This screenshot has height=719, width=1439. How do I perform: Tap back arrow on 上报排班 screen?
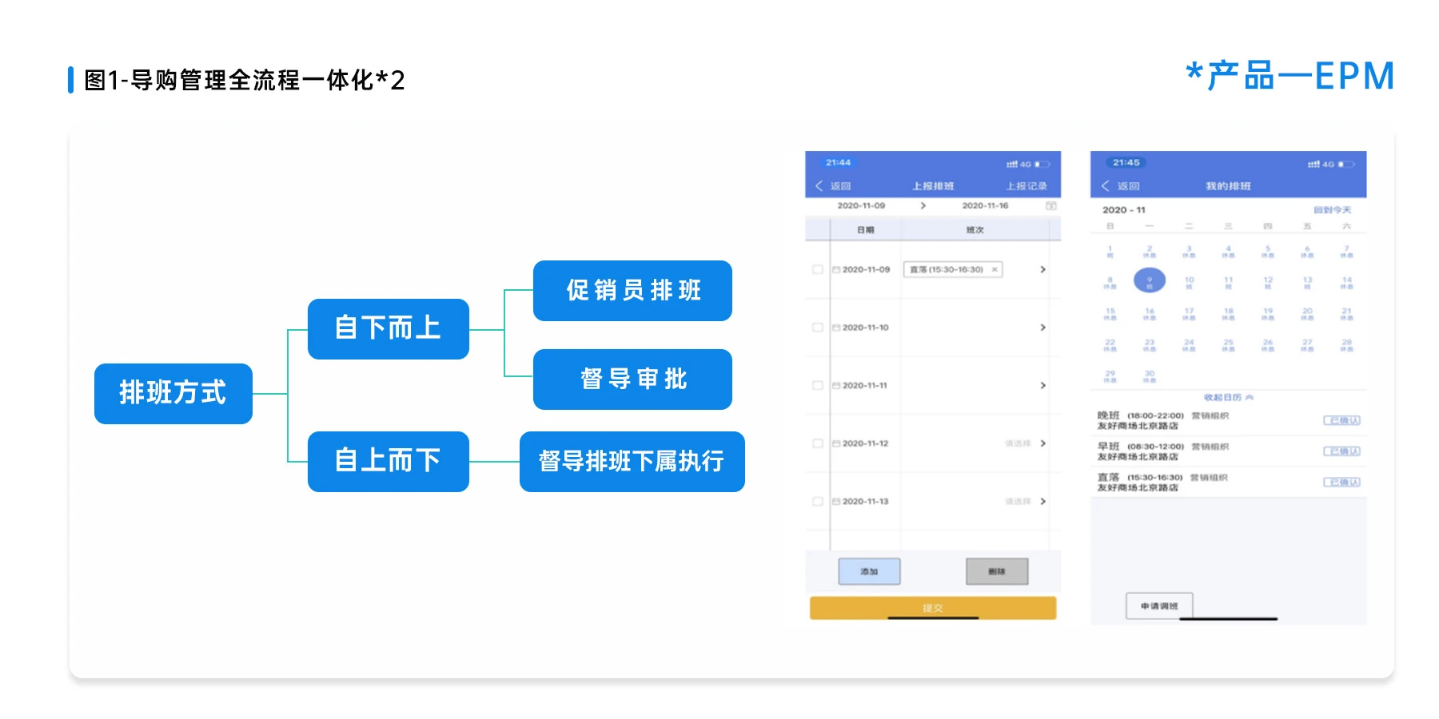click(819, 186)
